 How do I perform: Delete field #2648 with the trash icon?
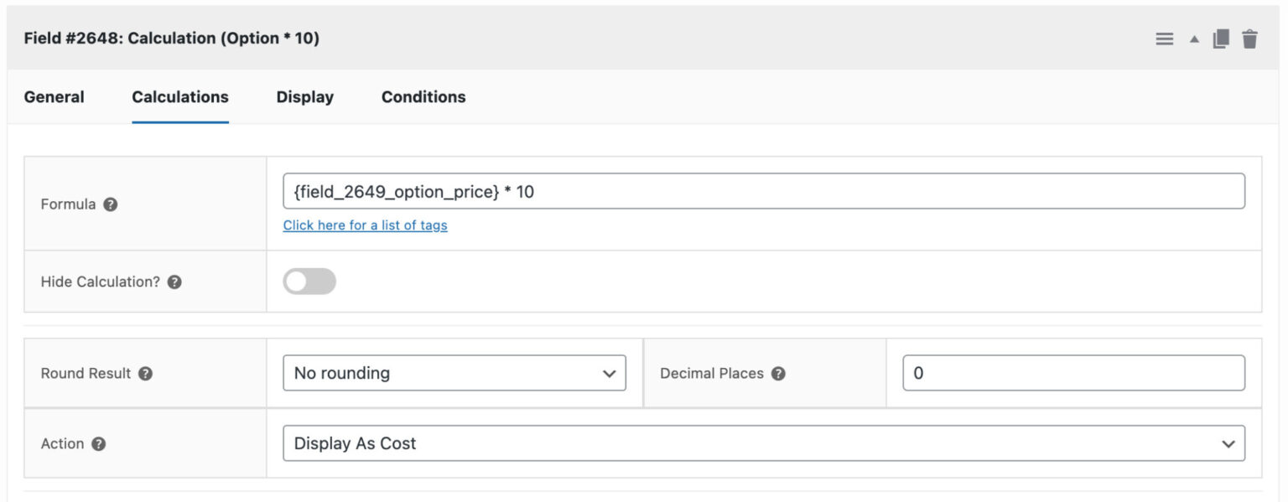point(1249,39)
